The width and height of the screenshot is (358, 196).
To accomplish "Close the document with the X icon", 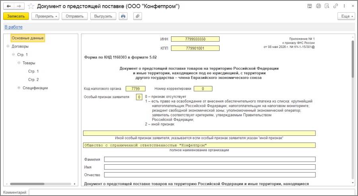I will (x=353, y=6).
